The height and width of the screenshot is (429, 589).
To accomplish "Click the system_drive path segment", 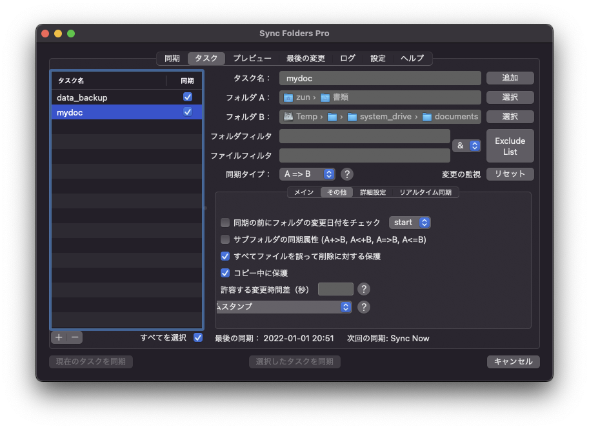I will pyautogui.click(x=386, y=117).
